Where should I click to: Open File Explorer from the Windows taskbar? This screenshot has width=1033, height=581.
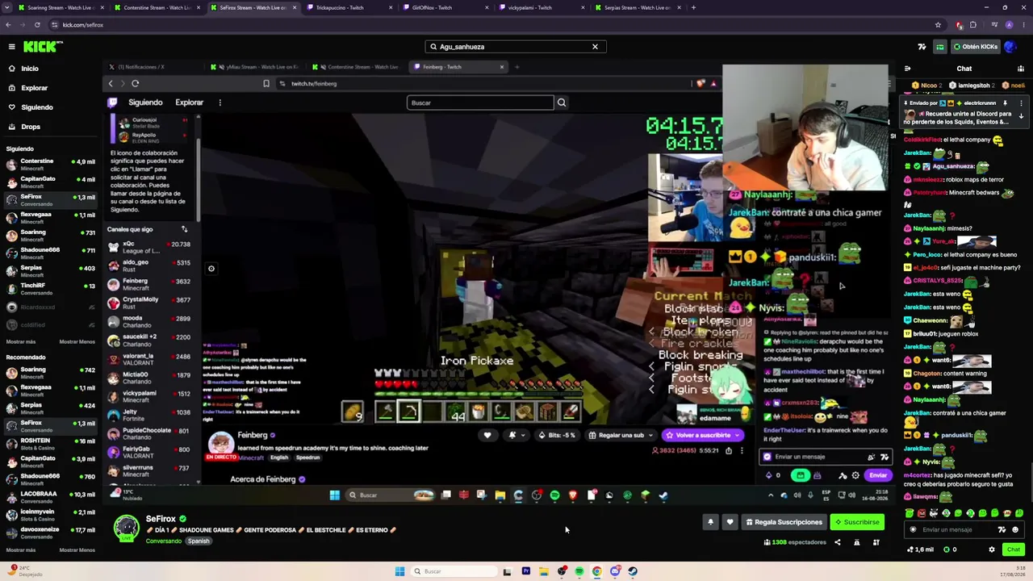pos(543,571)
